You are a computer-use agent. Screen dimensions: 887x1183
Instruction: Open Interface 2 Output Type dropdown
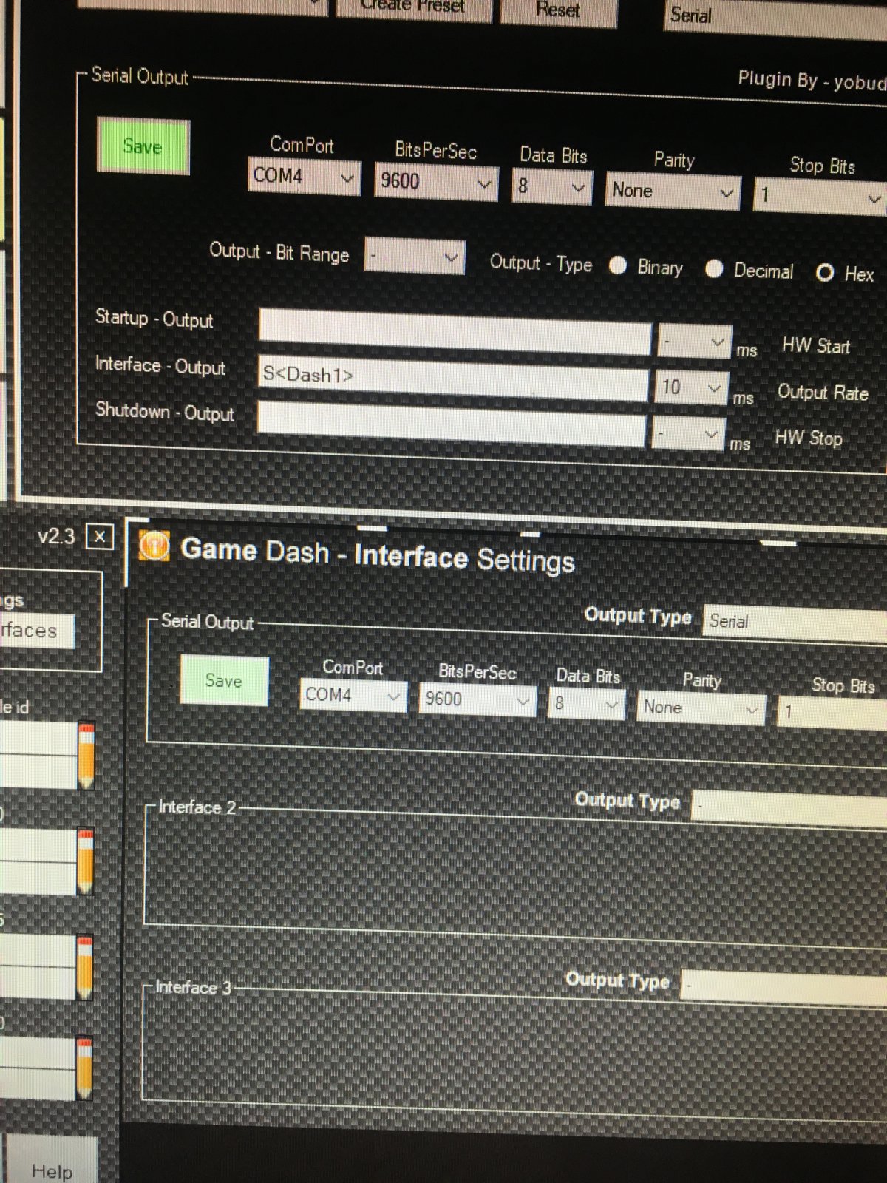789,805
